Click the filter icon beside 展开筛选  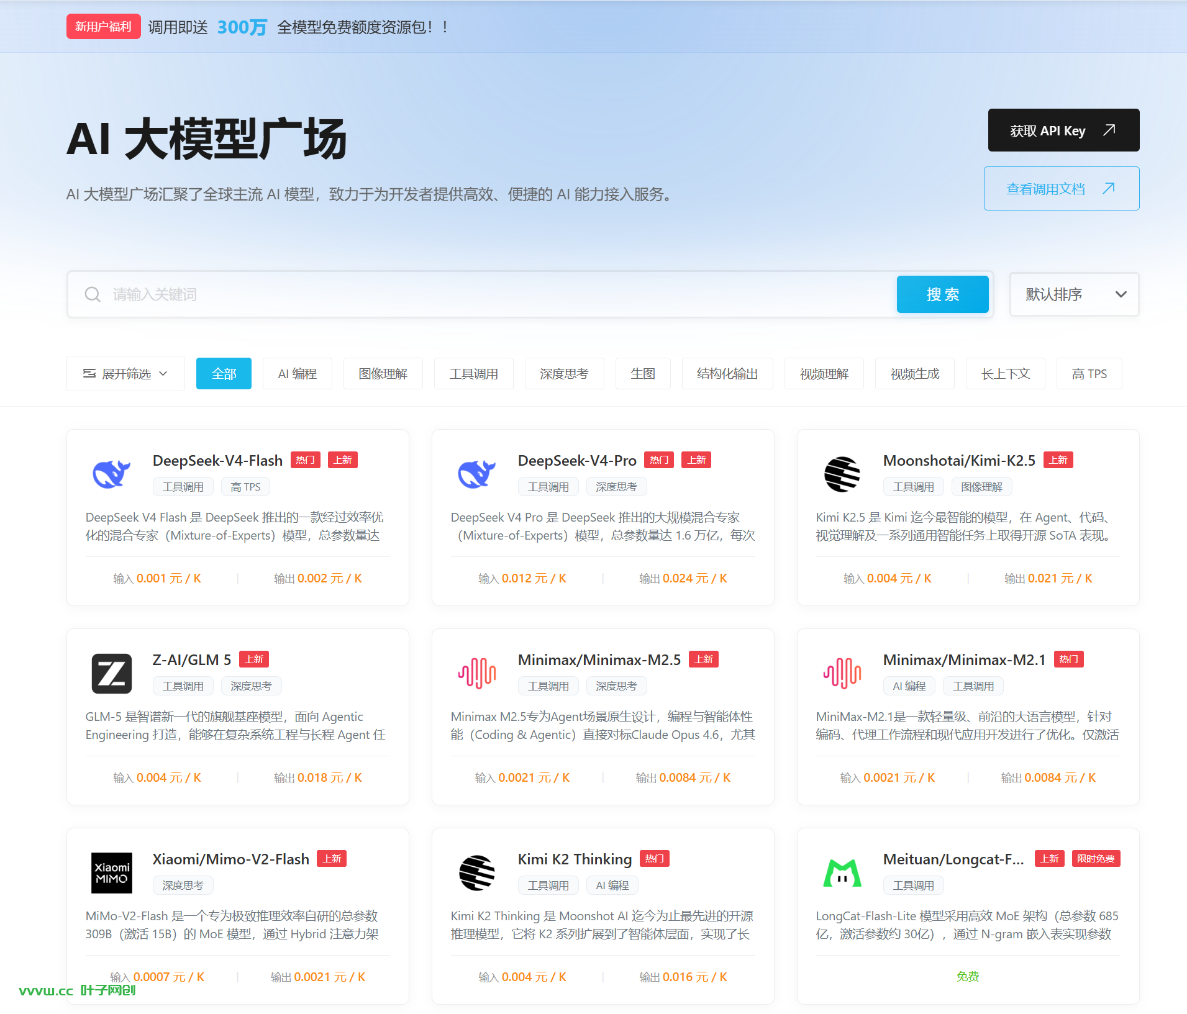click(x=89, y=373)
